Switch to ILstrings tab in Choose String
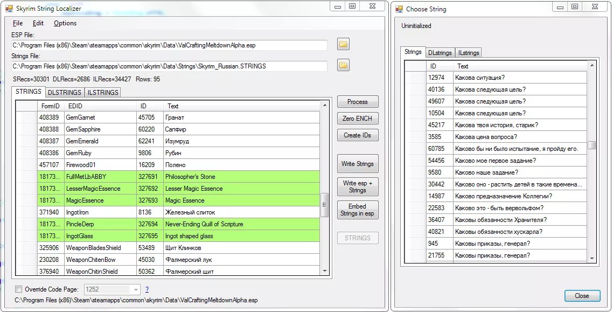Screen dimensions: 613x312 tap(468, 53)
